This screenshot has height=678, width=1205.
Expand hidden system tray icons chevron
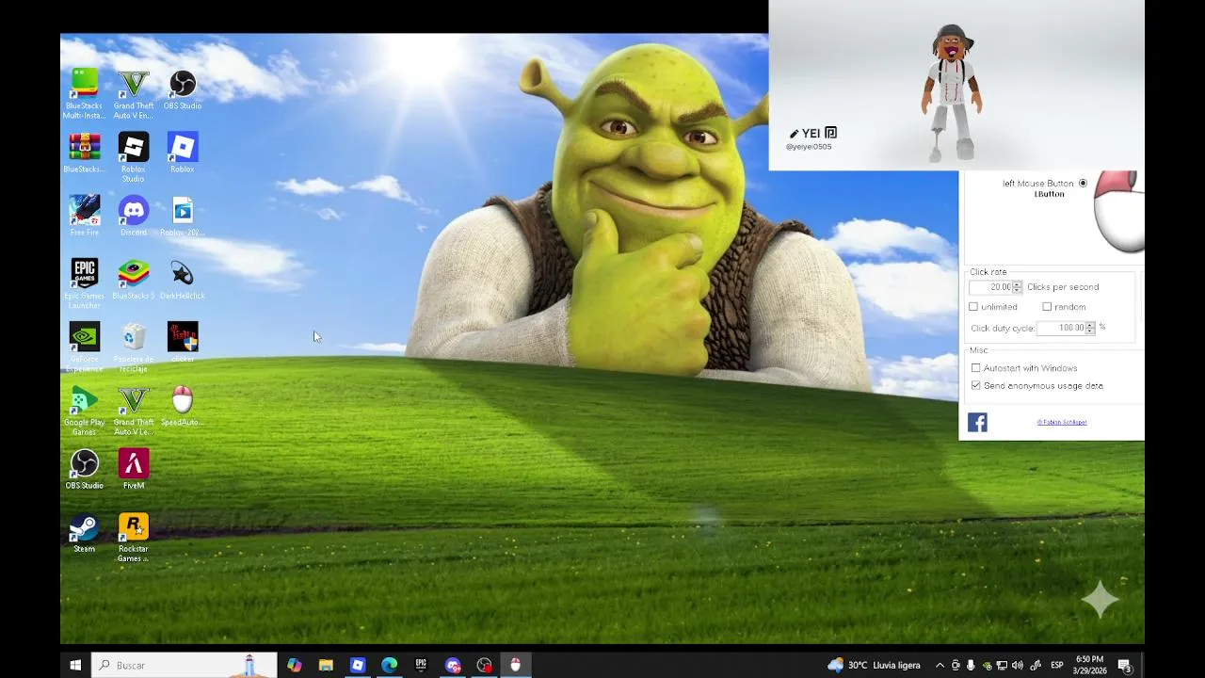(940, 666)
